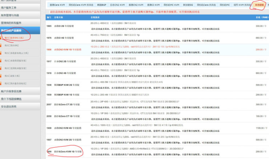The height and width of the screenshot is (159, 269).
Task: Switch to the 洛杉矶MC KVM tab
Action: (171, 5)
